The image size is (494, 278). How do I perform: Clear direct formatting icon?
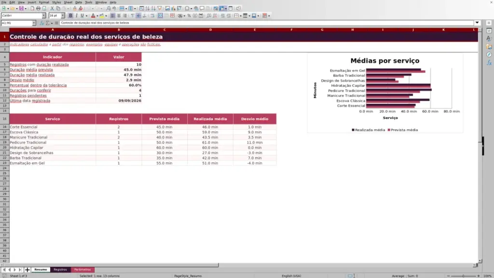coord(81,8)
